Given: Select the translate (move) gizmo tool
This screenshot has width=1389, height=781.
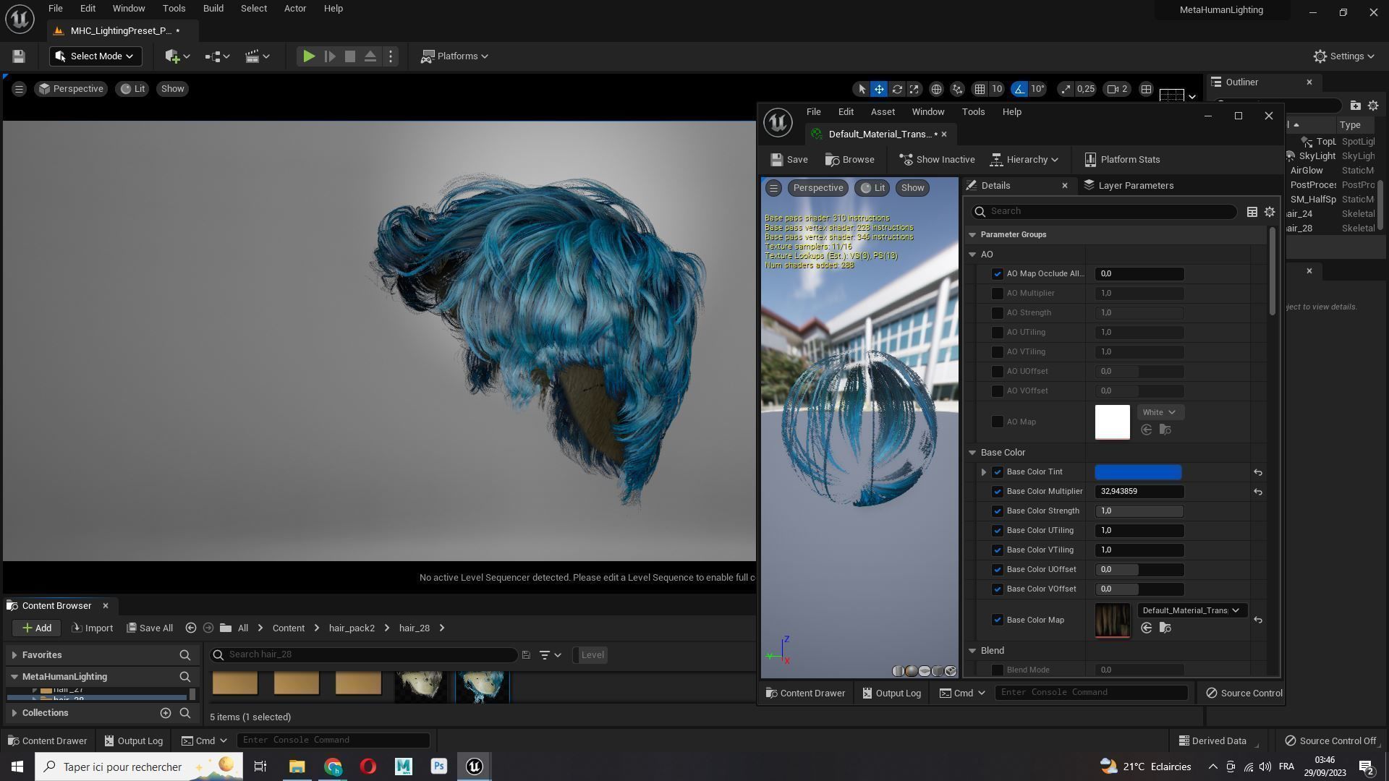Looking at the screenshot, I should click(x=879, y=89).
